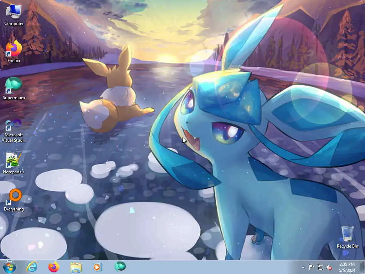The height and width of the screenshot is (274, 365).
Task: Launch Internet Explorer from taskbar
Action: pyautogui.click(x=32, y=267)
